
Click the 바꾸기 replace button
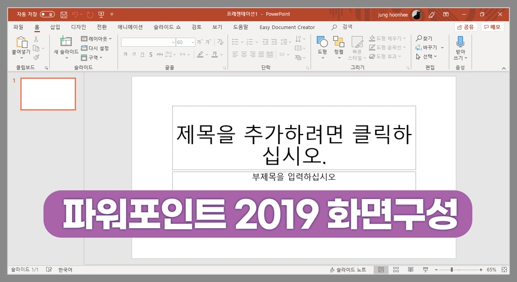point(427,47)
